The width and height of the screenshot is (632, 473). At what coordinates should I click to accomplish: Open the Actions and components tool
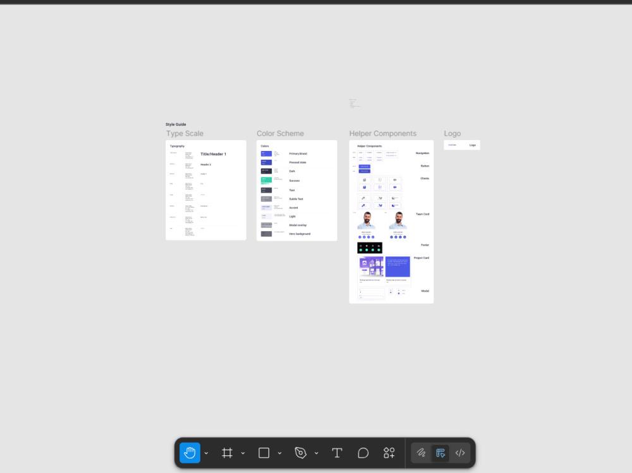point(389,453)
